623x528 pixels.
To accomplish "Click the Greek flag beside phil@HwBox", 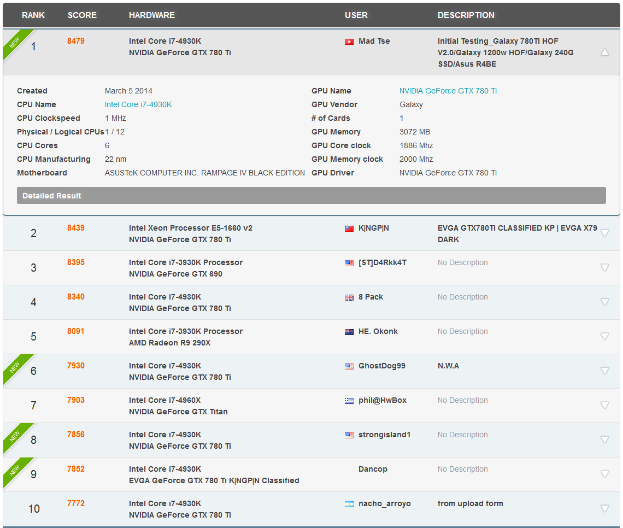I will 349,401.
